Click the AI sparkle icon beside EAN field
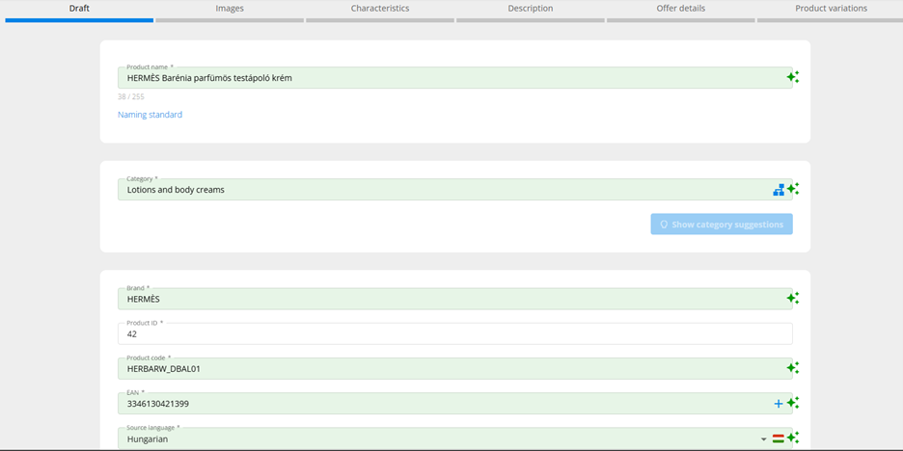903x451 pixels. [x=793, y=403]
